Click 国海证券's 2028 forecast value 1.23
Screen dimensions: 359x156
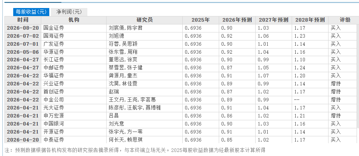300,36
